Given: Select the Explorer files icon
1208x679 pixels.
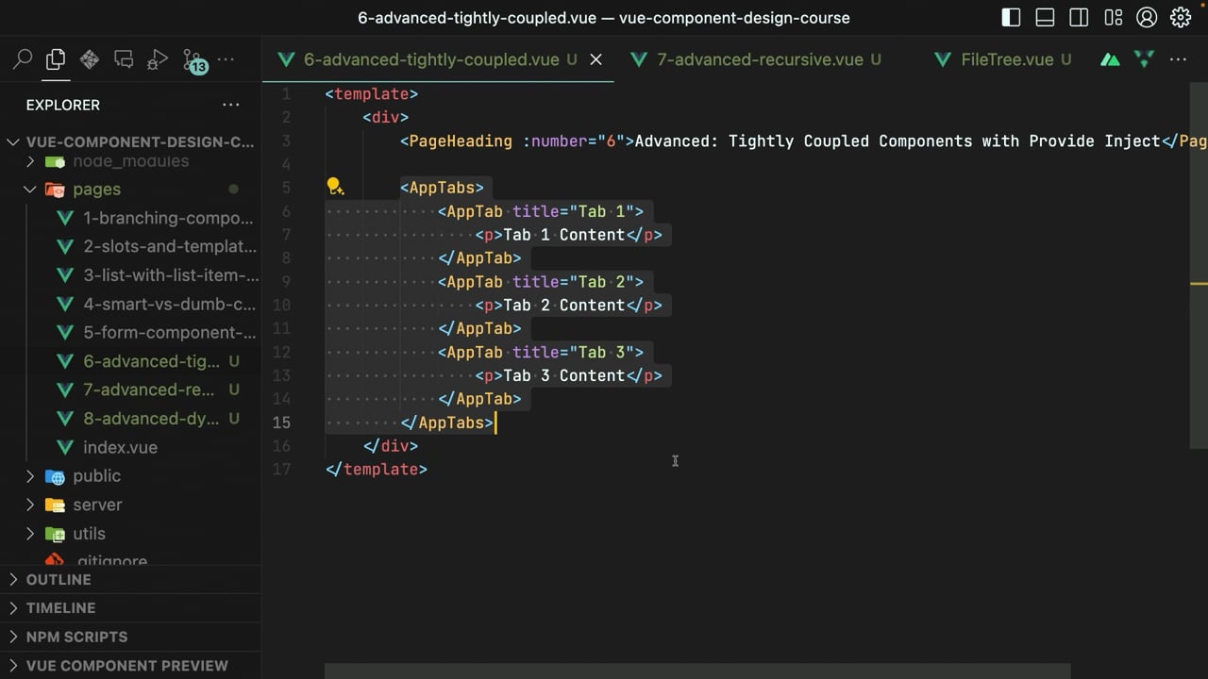Looking at the screenshot, I should (x=56, y=59).
